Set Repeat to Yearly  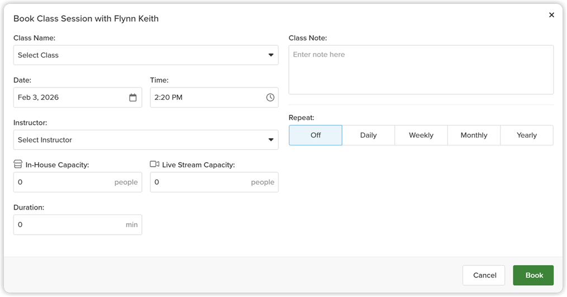(526, 135)
